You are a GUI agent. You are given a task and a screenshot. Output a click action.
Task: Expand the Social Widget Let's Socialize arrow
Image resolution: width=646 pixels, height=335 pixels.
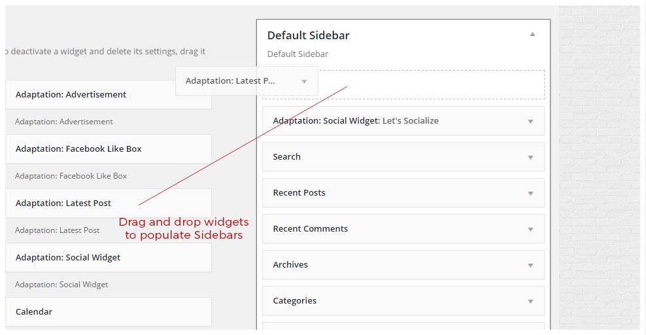[x=530, y=121]
